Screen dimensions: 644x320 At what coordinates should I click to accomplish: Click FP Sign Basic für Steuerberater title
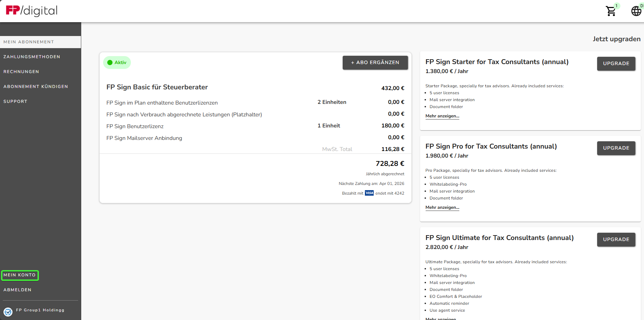click(157, 87)
